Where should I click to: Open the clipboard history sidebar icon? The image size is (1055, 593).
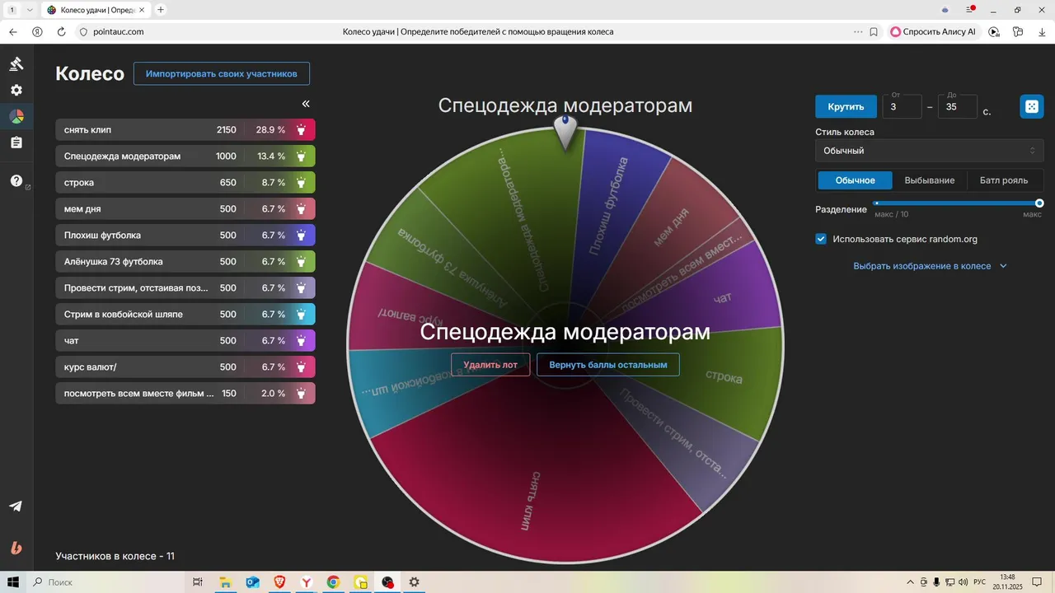(x=16, y=142)
